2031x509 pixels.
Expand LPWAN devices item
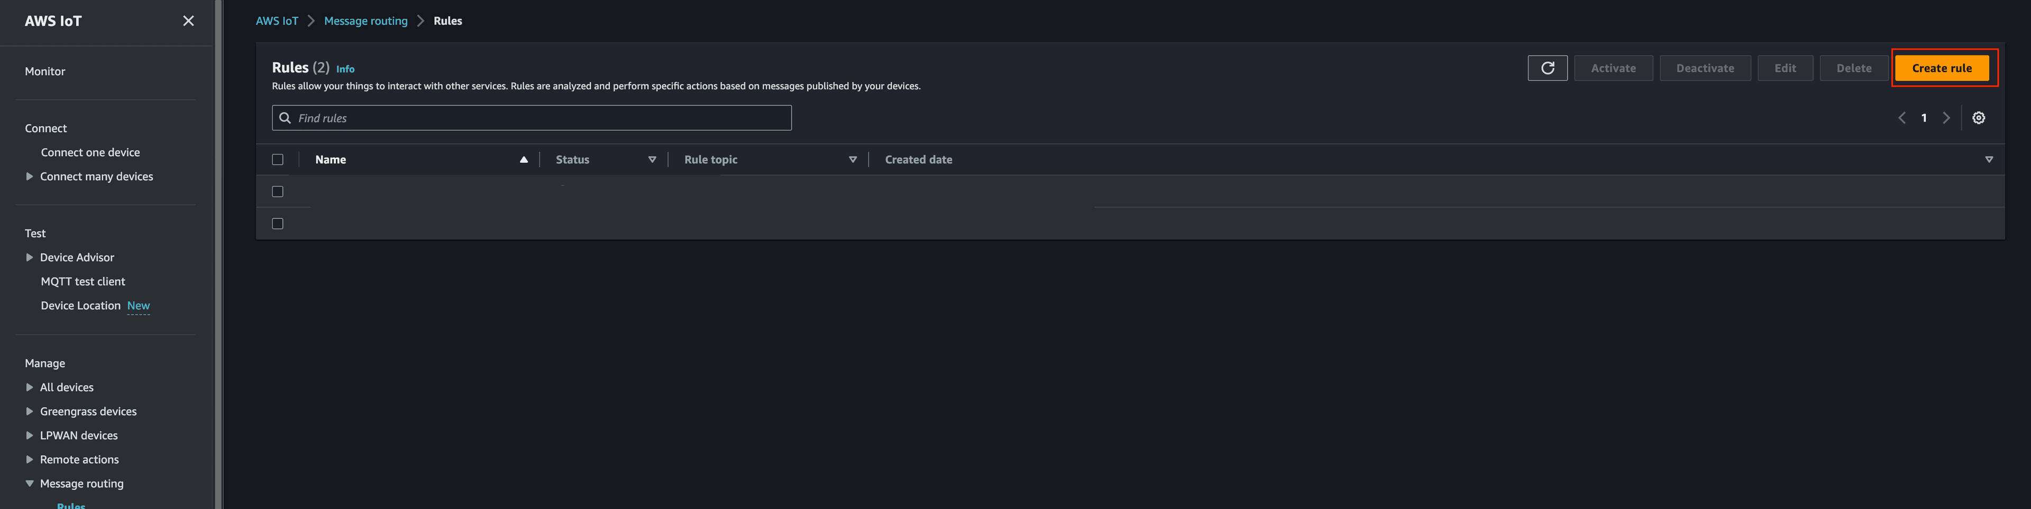coord(29,436)
